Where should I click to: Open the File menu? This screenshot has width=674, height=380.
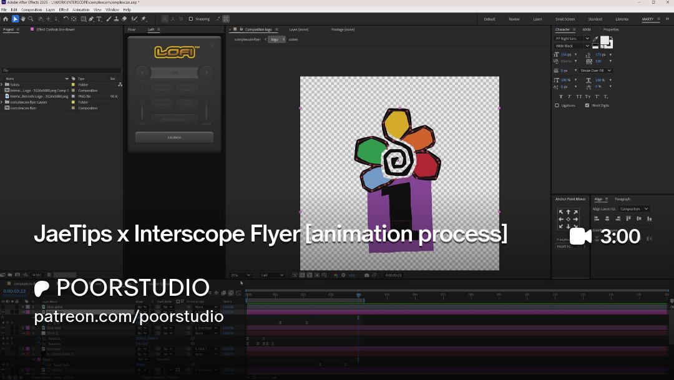(4, 9)
